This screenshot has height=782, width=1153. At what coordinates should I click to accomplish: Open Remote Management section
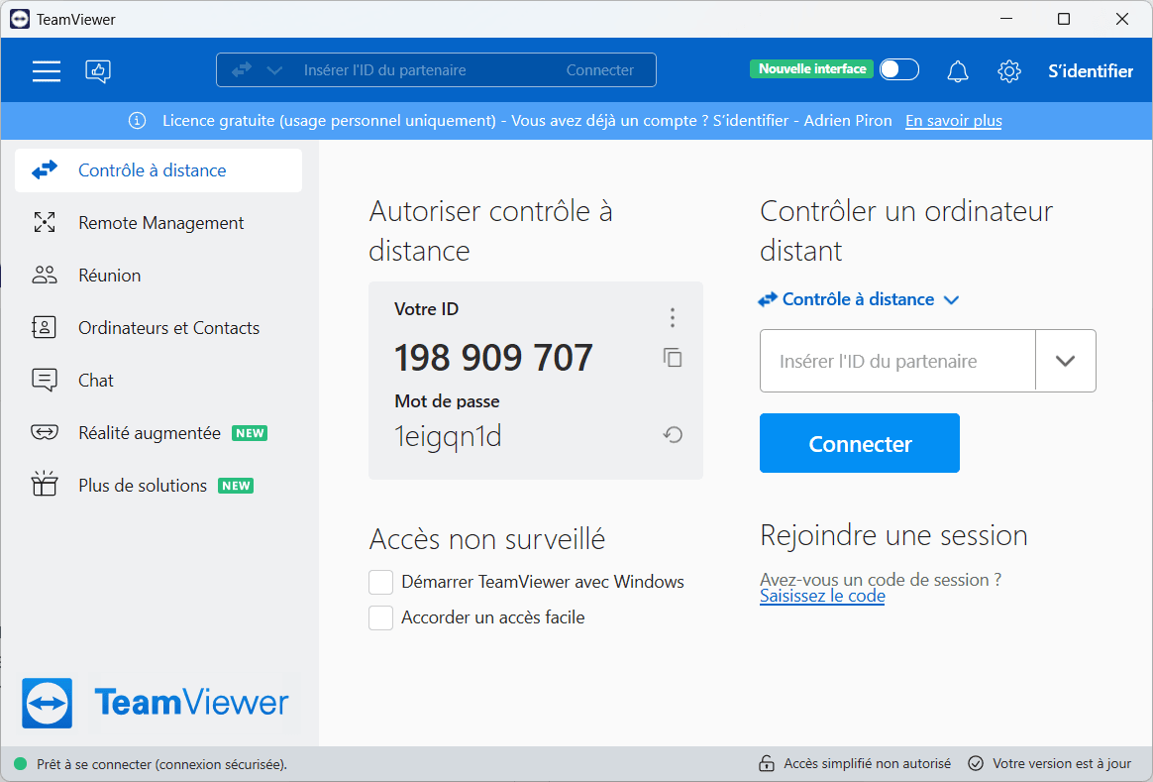(158, 223)
